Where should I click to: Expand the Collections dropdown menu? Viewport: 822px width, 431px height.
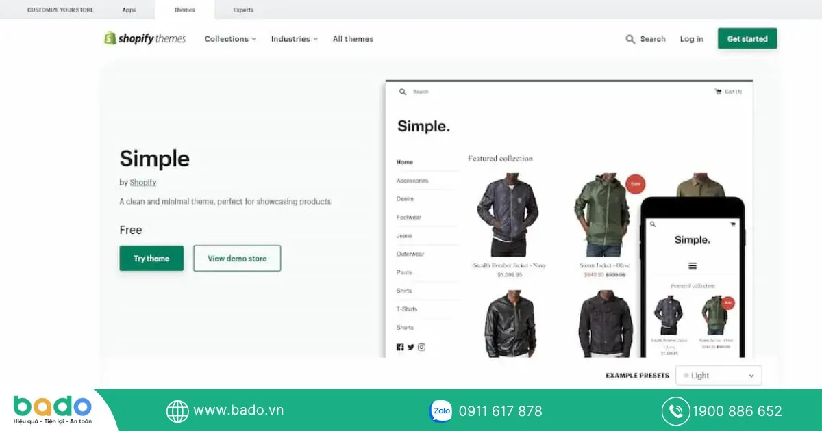tap(230, 39)
